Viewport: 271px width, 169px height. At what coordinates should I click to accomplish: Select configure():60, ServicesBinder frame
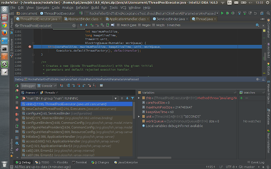pyautogui.click(x=77, y=114)
